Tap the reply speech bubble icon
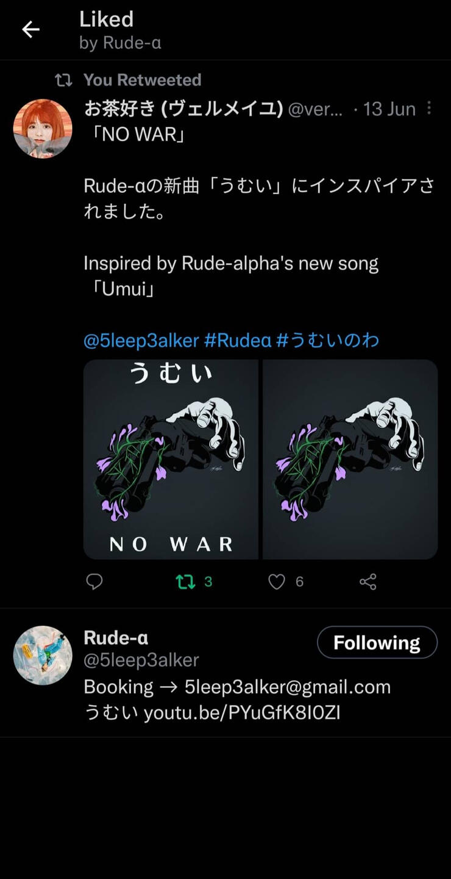Viewport: 451px width, 879px height. [x=94, y=582]
